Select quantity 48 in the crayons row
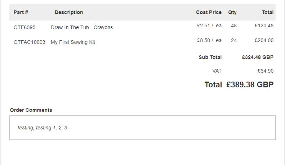This screenshot has height=165, width=285. pyautogui.click(x=234, y=26)
